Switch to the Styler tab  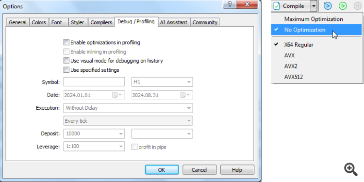click(x=78, y=22)
